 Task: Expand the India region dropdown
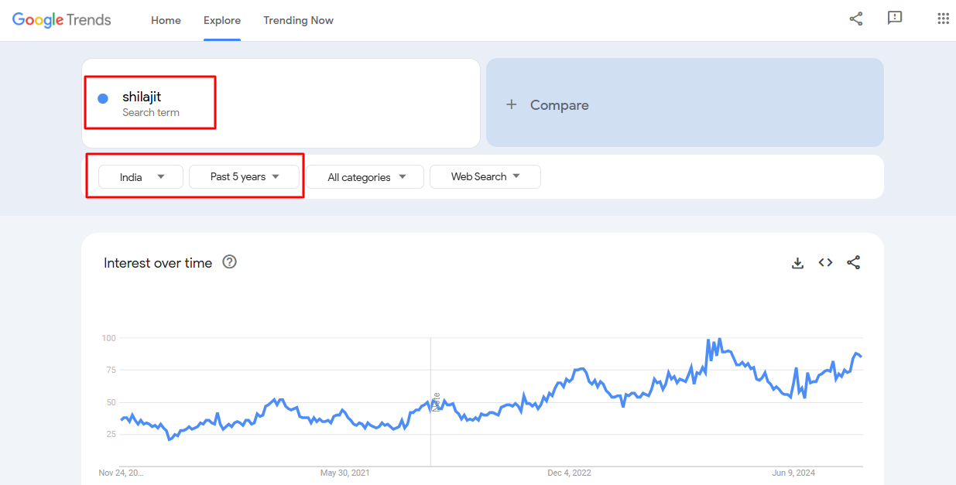click(x=141, y=177)
